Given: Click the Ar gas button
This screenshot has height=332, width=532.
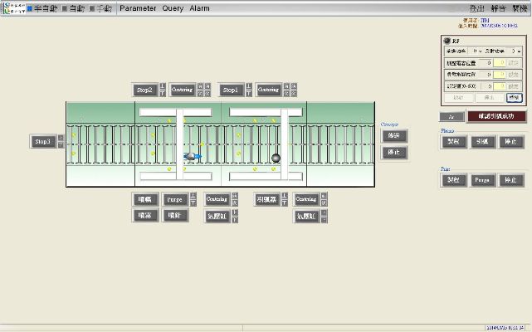Looking at the screenshot, I should 451,117.
